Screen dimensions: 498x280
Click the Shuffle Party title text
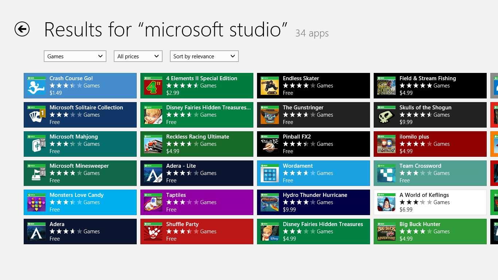(x=182, y=224)
